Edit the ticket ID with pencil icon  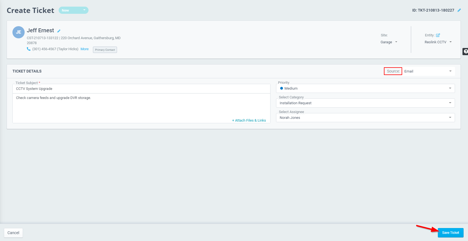(459, 10)
